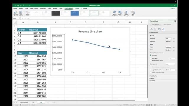Select the Quarter header cell
Image resolution: width=189 pixels, height=106 pixels.
23,30
